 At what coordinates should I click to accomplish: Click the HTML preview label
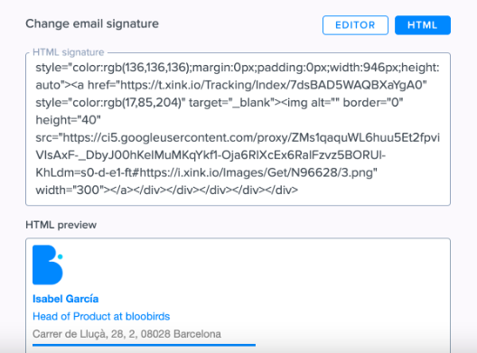coord(61,225)
